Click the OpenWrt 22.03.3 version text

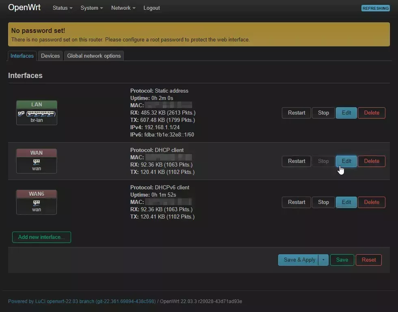coord(201,301)
